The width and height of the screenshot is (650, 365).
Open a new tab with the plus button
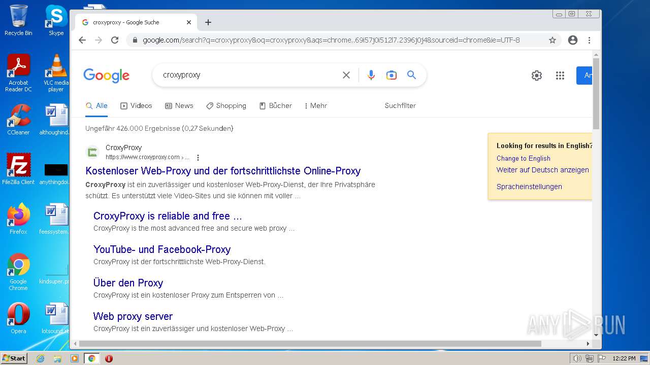point(208,22)
